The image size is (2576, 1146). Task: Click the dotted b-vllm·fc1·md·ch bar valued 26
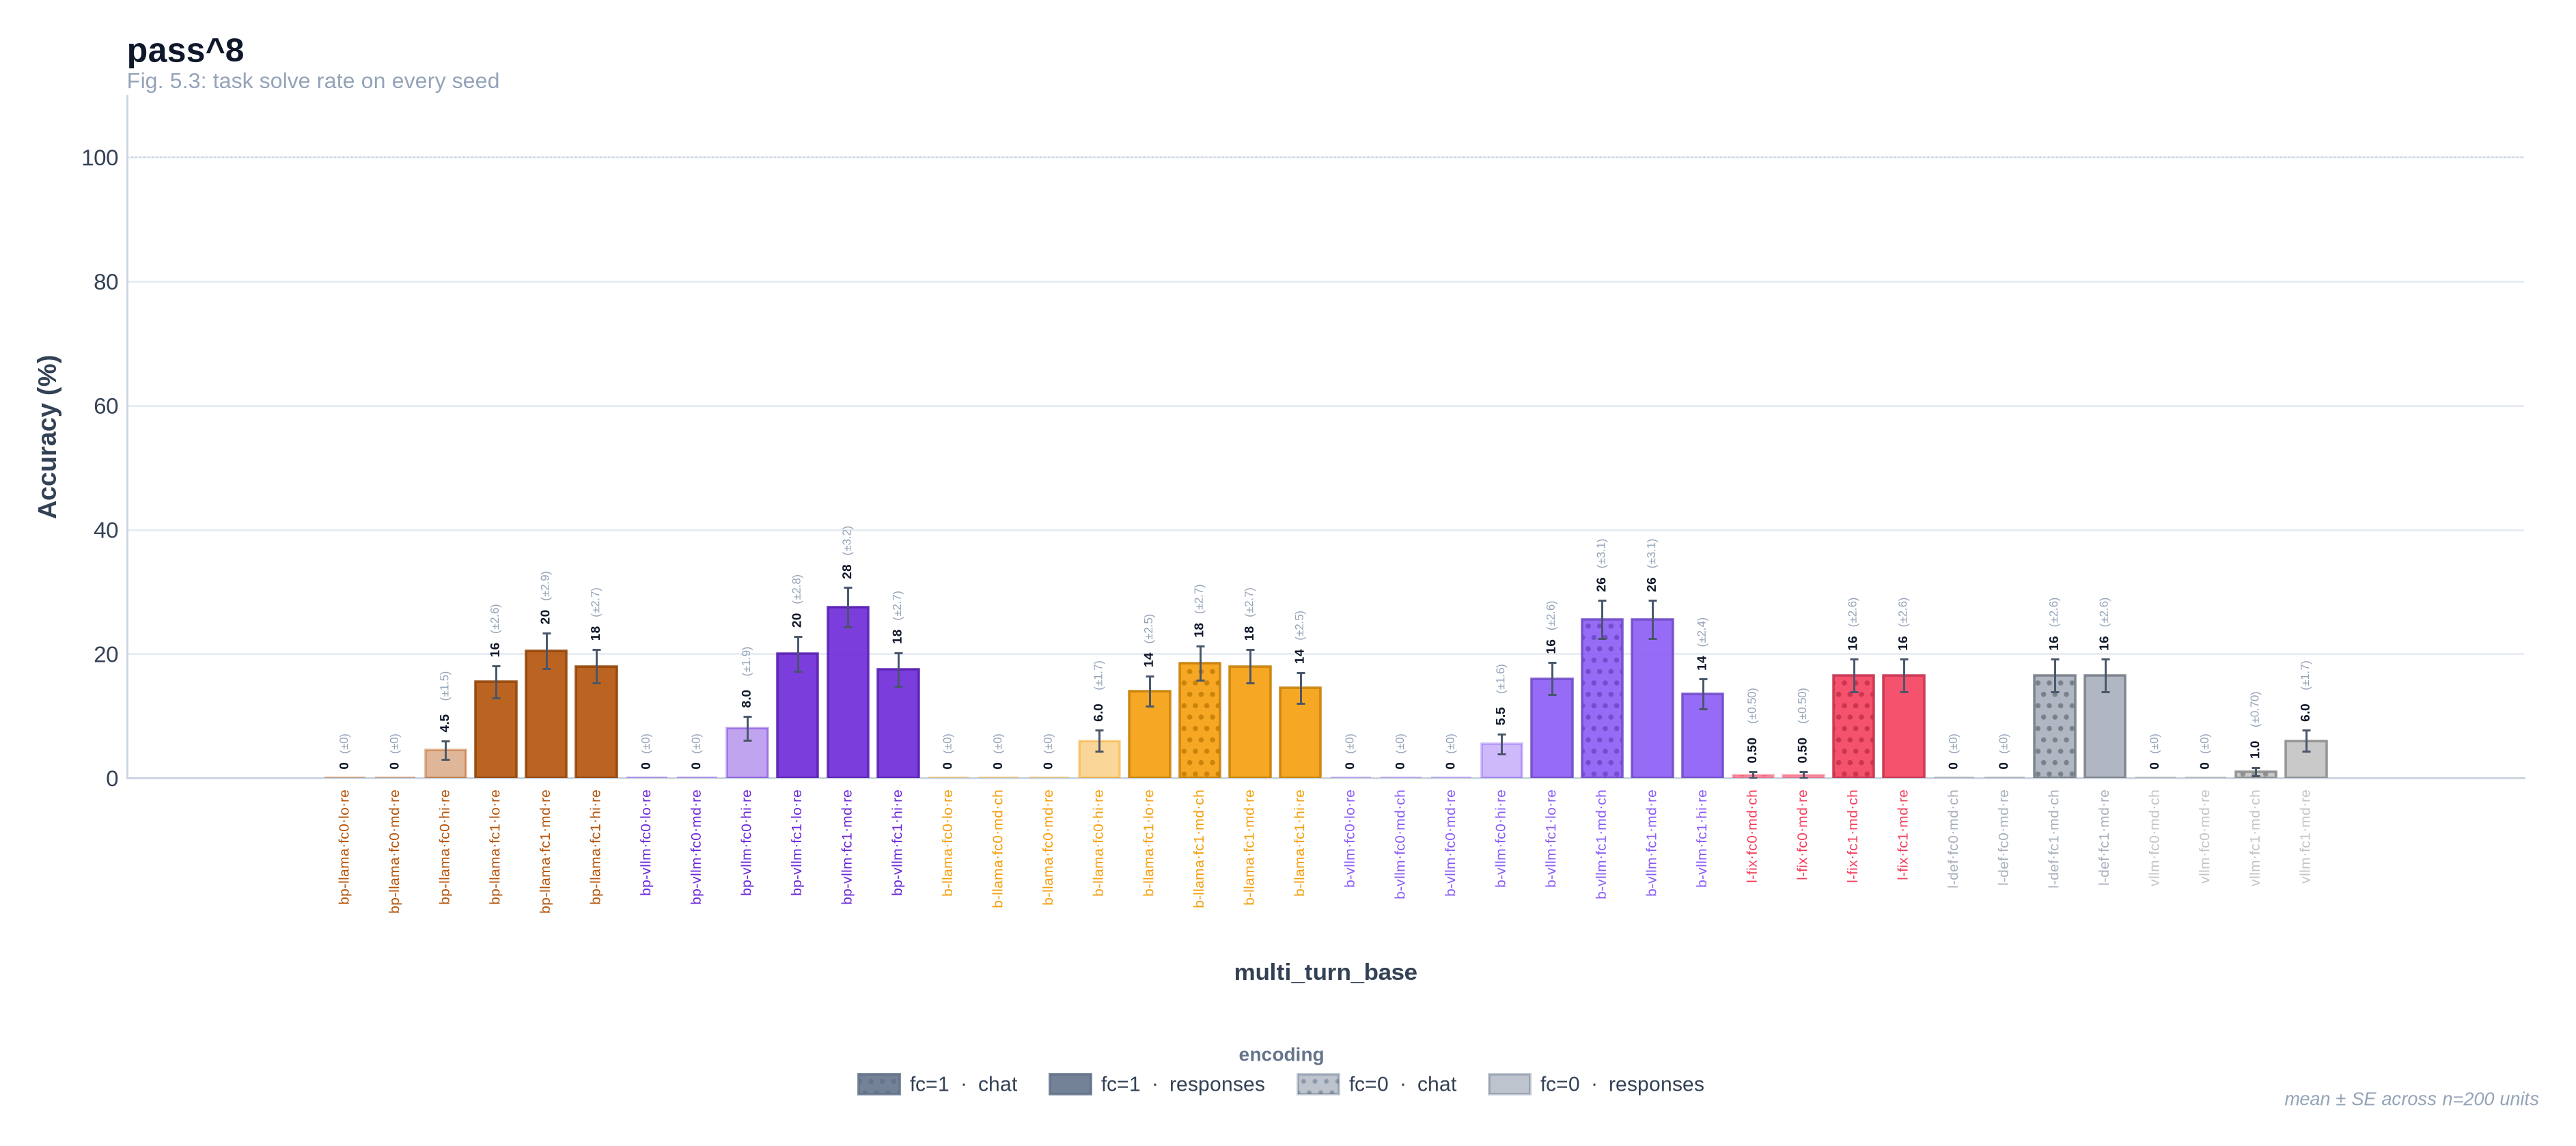pyautogui.click(x=1601, y=698)
